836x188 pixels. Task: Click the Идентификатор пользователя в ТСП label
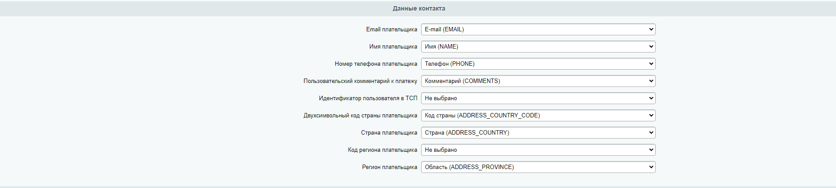point(368,98)
